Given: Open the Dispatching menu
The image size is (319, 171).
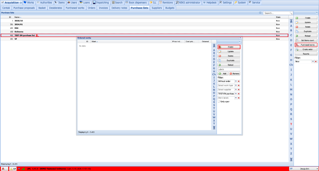Looking at the screenshot, I should click(x=101, y=3).
